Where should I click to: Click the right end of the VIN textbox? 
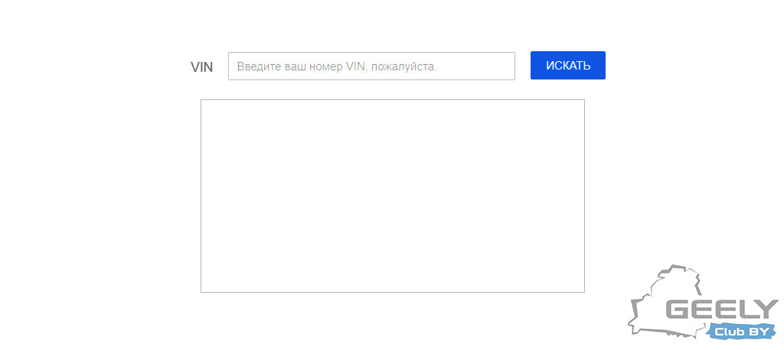tap(508, 66)
